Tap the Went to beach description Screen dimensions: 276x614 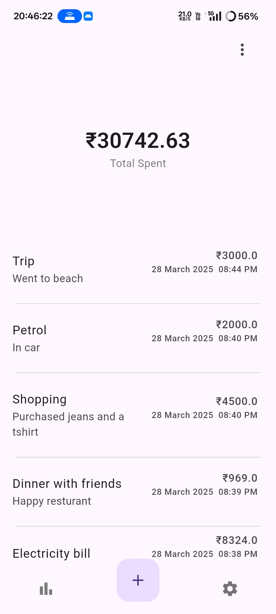[x=48, y=279]
